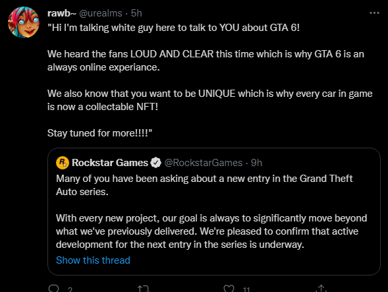Open the Rockstar Games account name

click(110, 163)
